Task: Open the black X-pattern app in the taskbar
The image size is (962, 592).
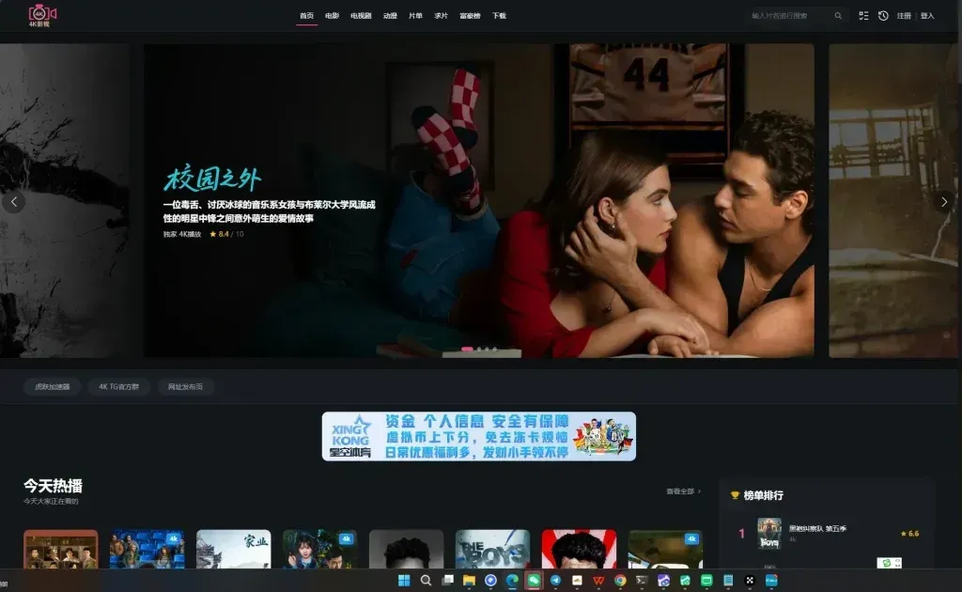Action: tap(750, 581)
